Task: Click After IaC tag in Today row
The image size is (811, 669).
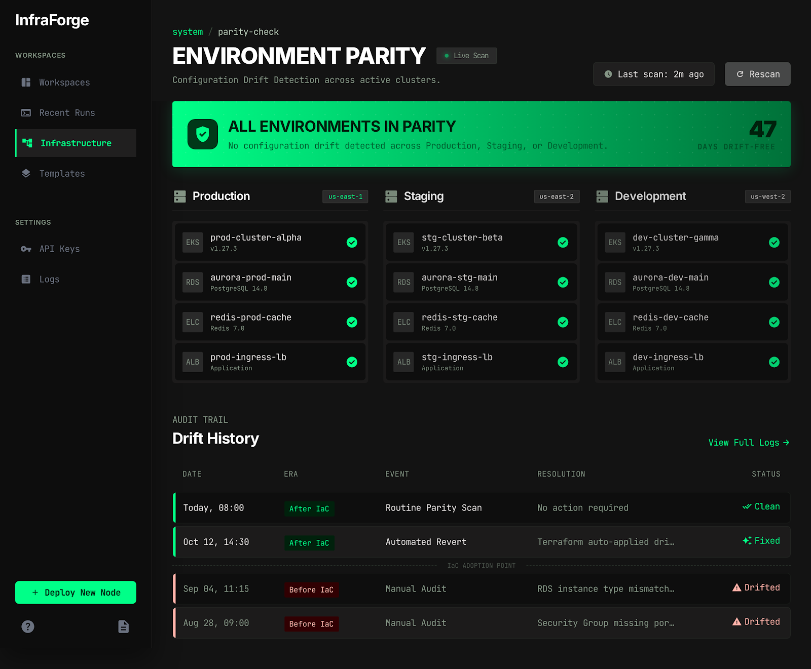Action: (309, 509)
